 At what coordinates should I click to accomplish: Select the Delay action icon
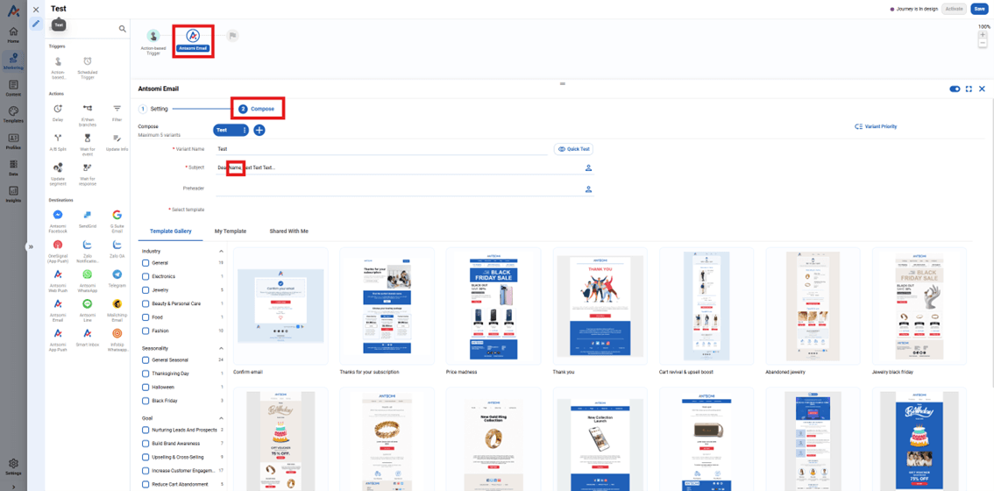coord(58,109)
